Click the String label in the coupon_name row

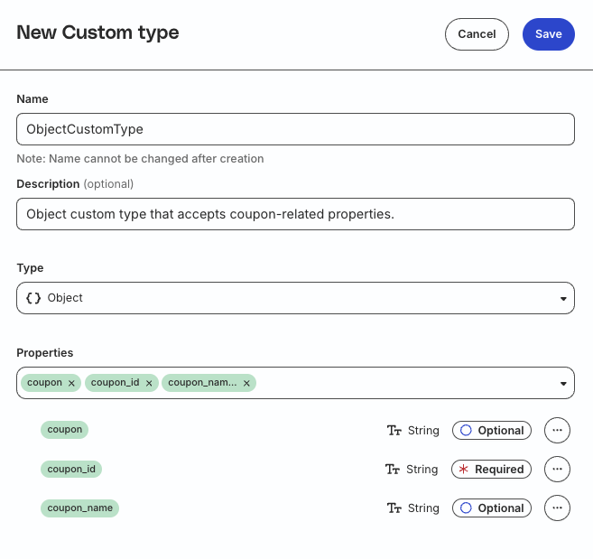[x=423, y=508]
